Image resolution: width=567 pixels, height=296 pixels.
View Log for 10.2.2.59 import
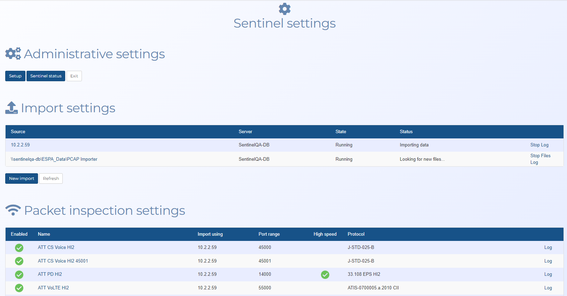tap(545, 145)
